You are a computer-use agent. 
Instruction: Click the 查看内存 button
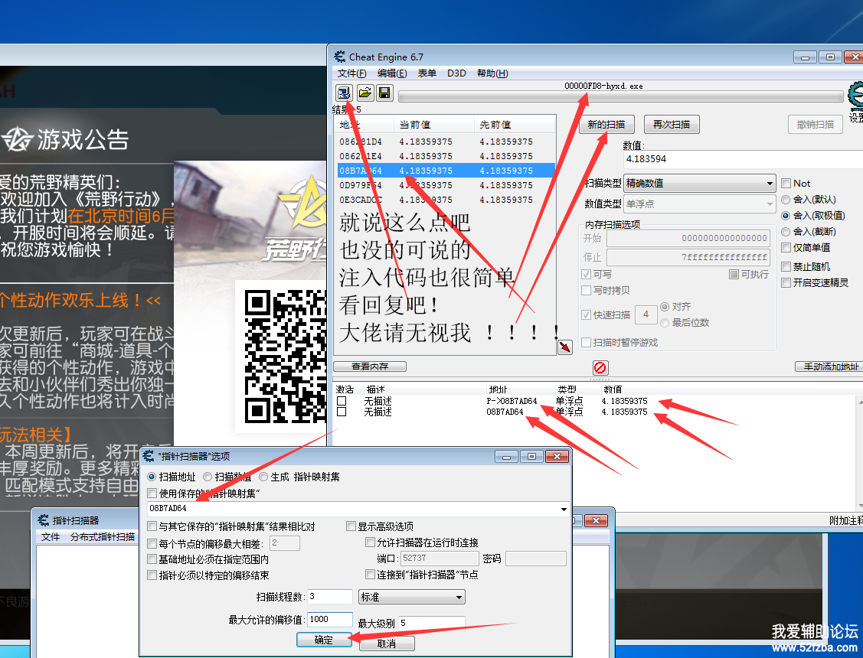click(x=370, y=366)
